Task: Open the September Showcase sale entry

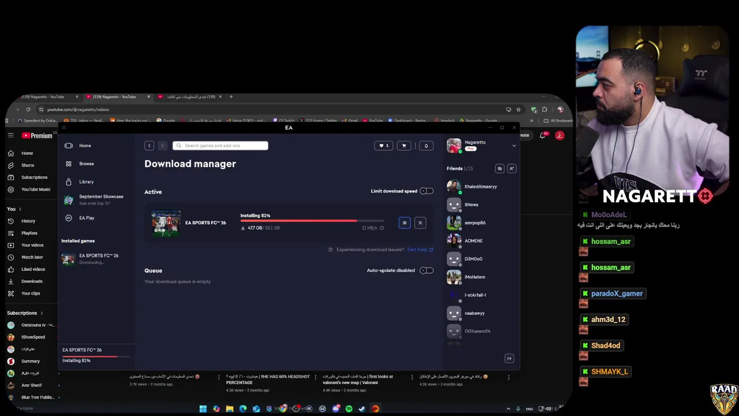Action: (x=94, y=199)
